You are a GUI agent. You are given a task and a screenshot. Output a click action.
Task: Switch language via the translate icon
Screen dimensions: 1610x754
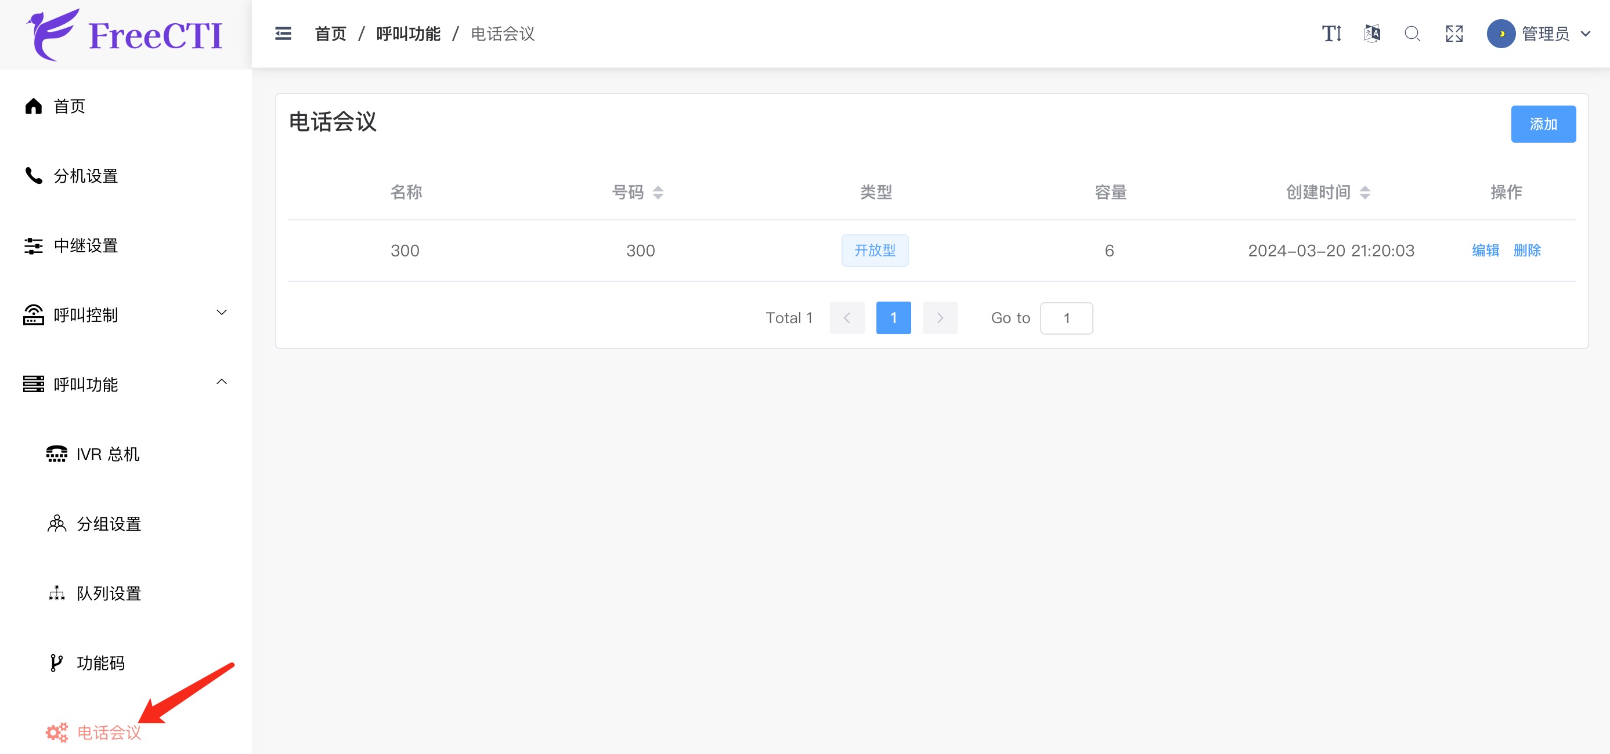[x=1372, y=34]
